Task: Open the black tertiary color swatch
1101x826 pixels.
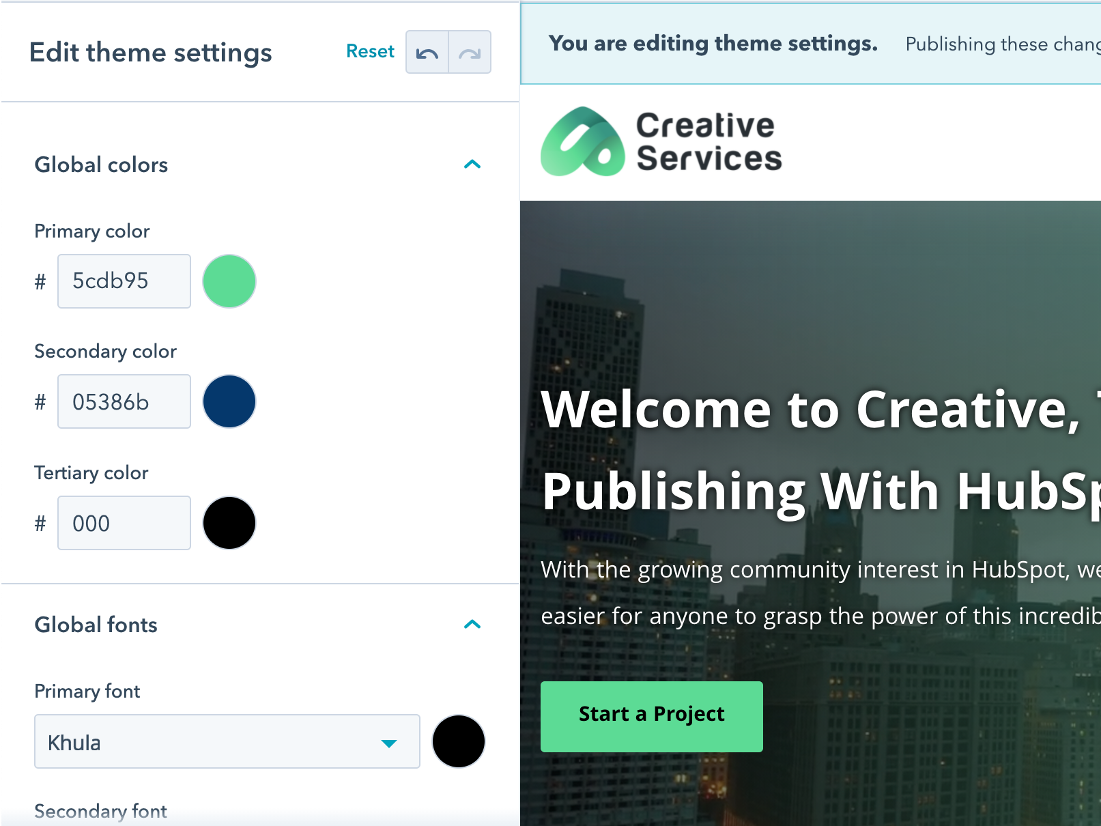Action: [x=229, y=523]
